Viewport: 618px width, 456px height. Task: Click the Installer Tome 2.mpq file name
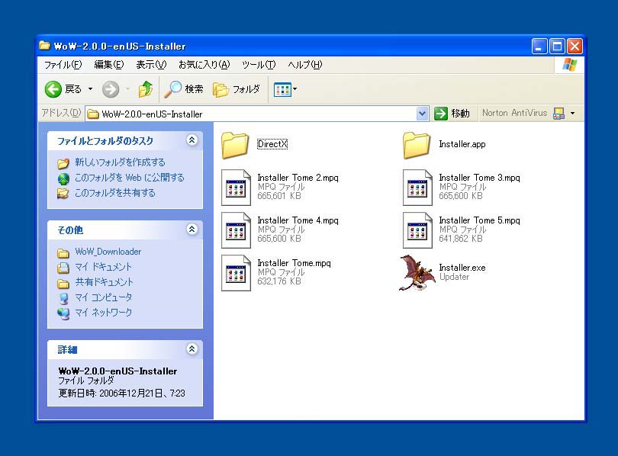298,178
